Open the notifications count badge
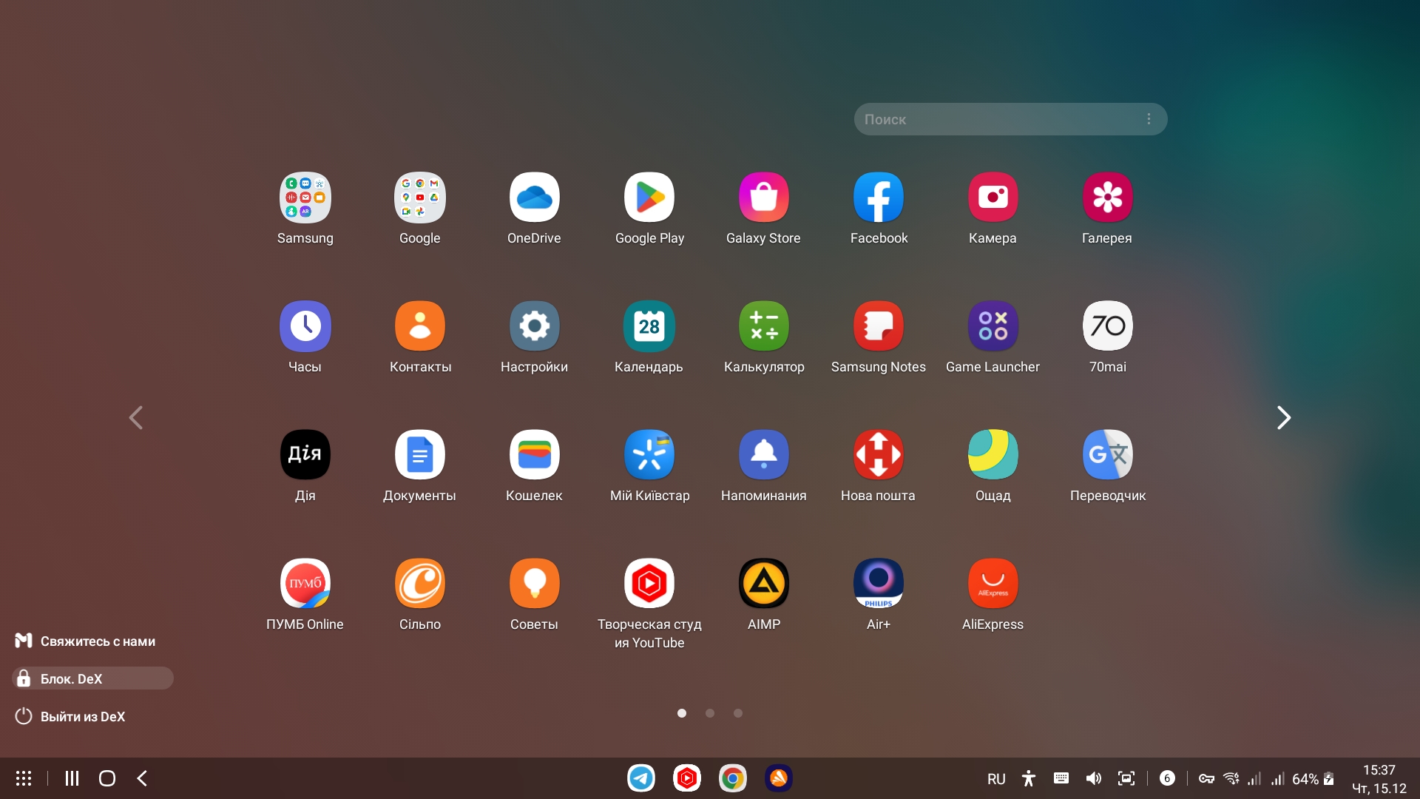1420x799 pixels. tap(1167, 778)
